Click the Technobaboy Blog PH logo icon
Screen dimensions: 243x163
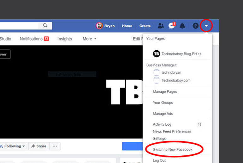[x=156, y=54]
